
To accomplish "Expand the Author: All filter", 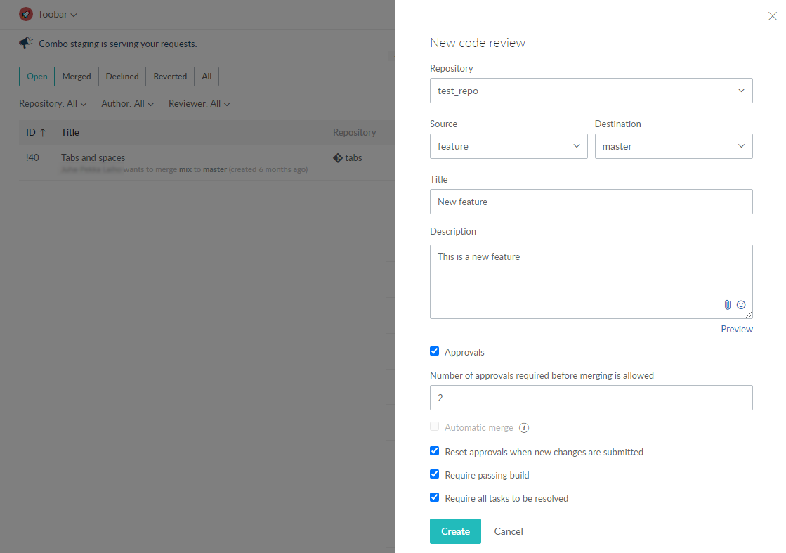I will tap(127, 103).
